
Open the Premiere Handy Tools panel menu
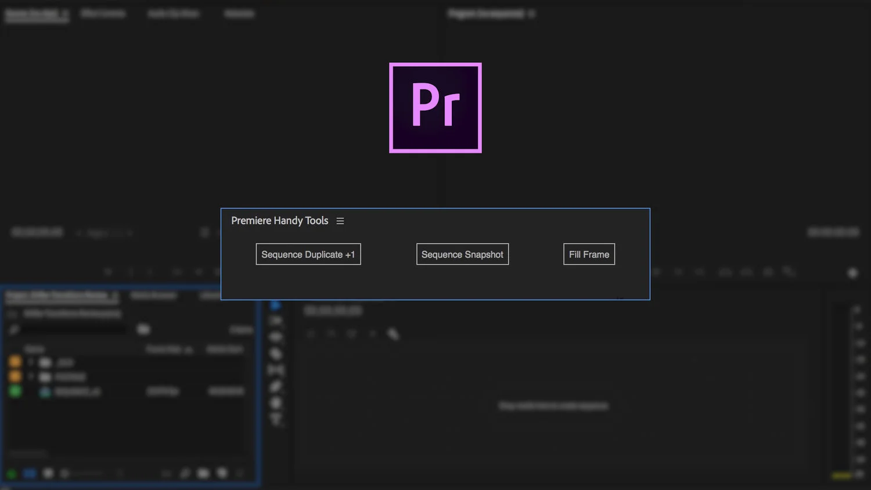pos(340,221)
